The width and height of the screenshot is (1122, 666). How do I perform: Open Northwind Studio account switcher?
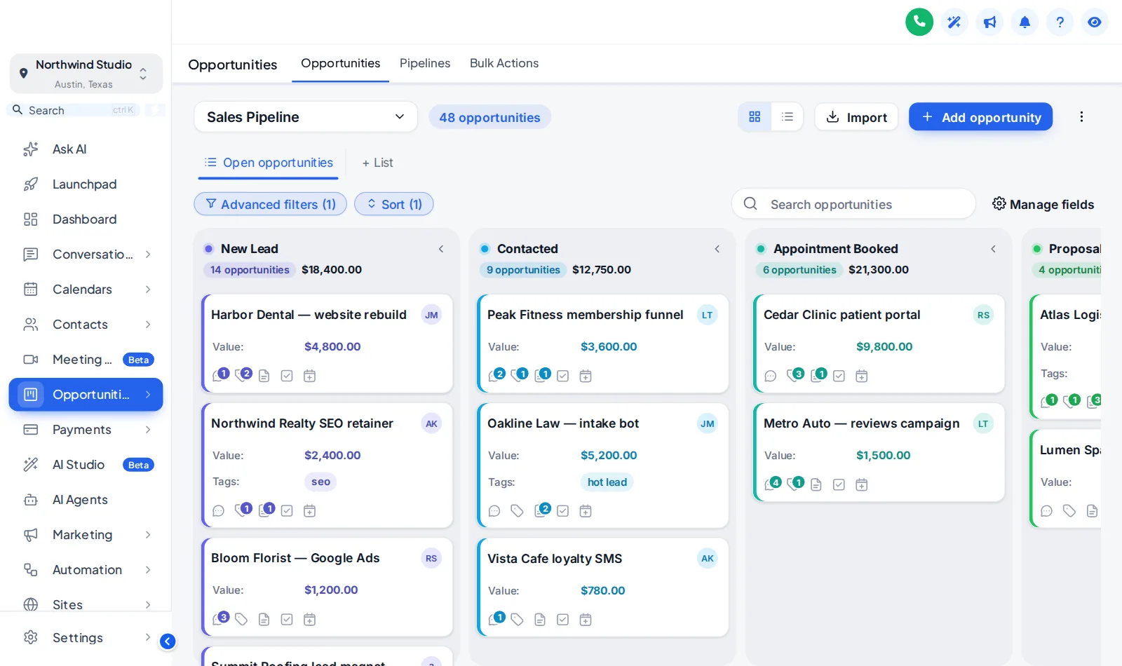point(86,74)
